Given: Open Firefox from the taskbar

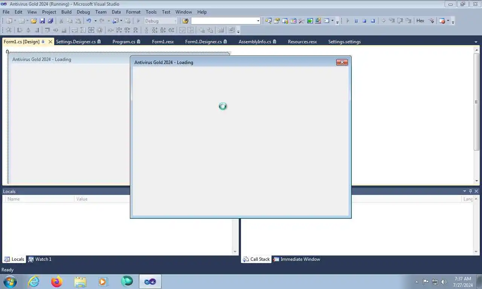Looking at the screenshot, I should coord(56,281).
